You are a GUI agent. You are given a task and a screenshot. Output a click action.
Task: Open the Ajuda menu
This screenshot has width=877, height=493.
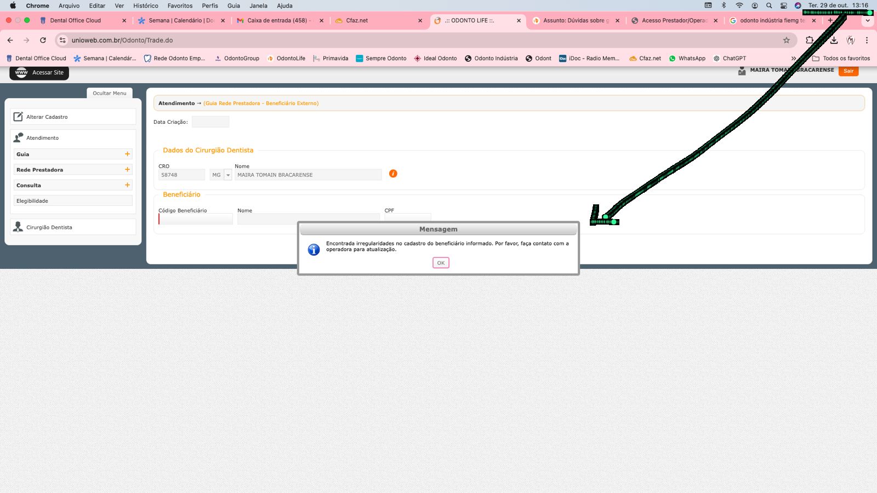click(284, 5)
